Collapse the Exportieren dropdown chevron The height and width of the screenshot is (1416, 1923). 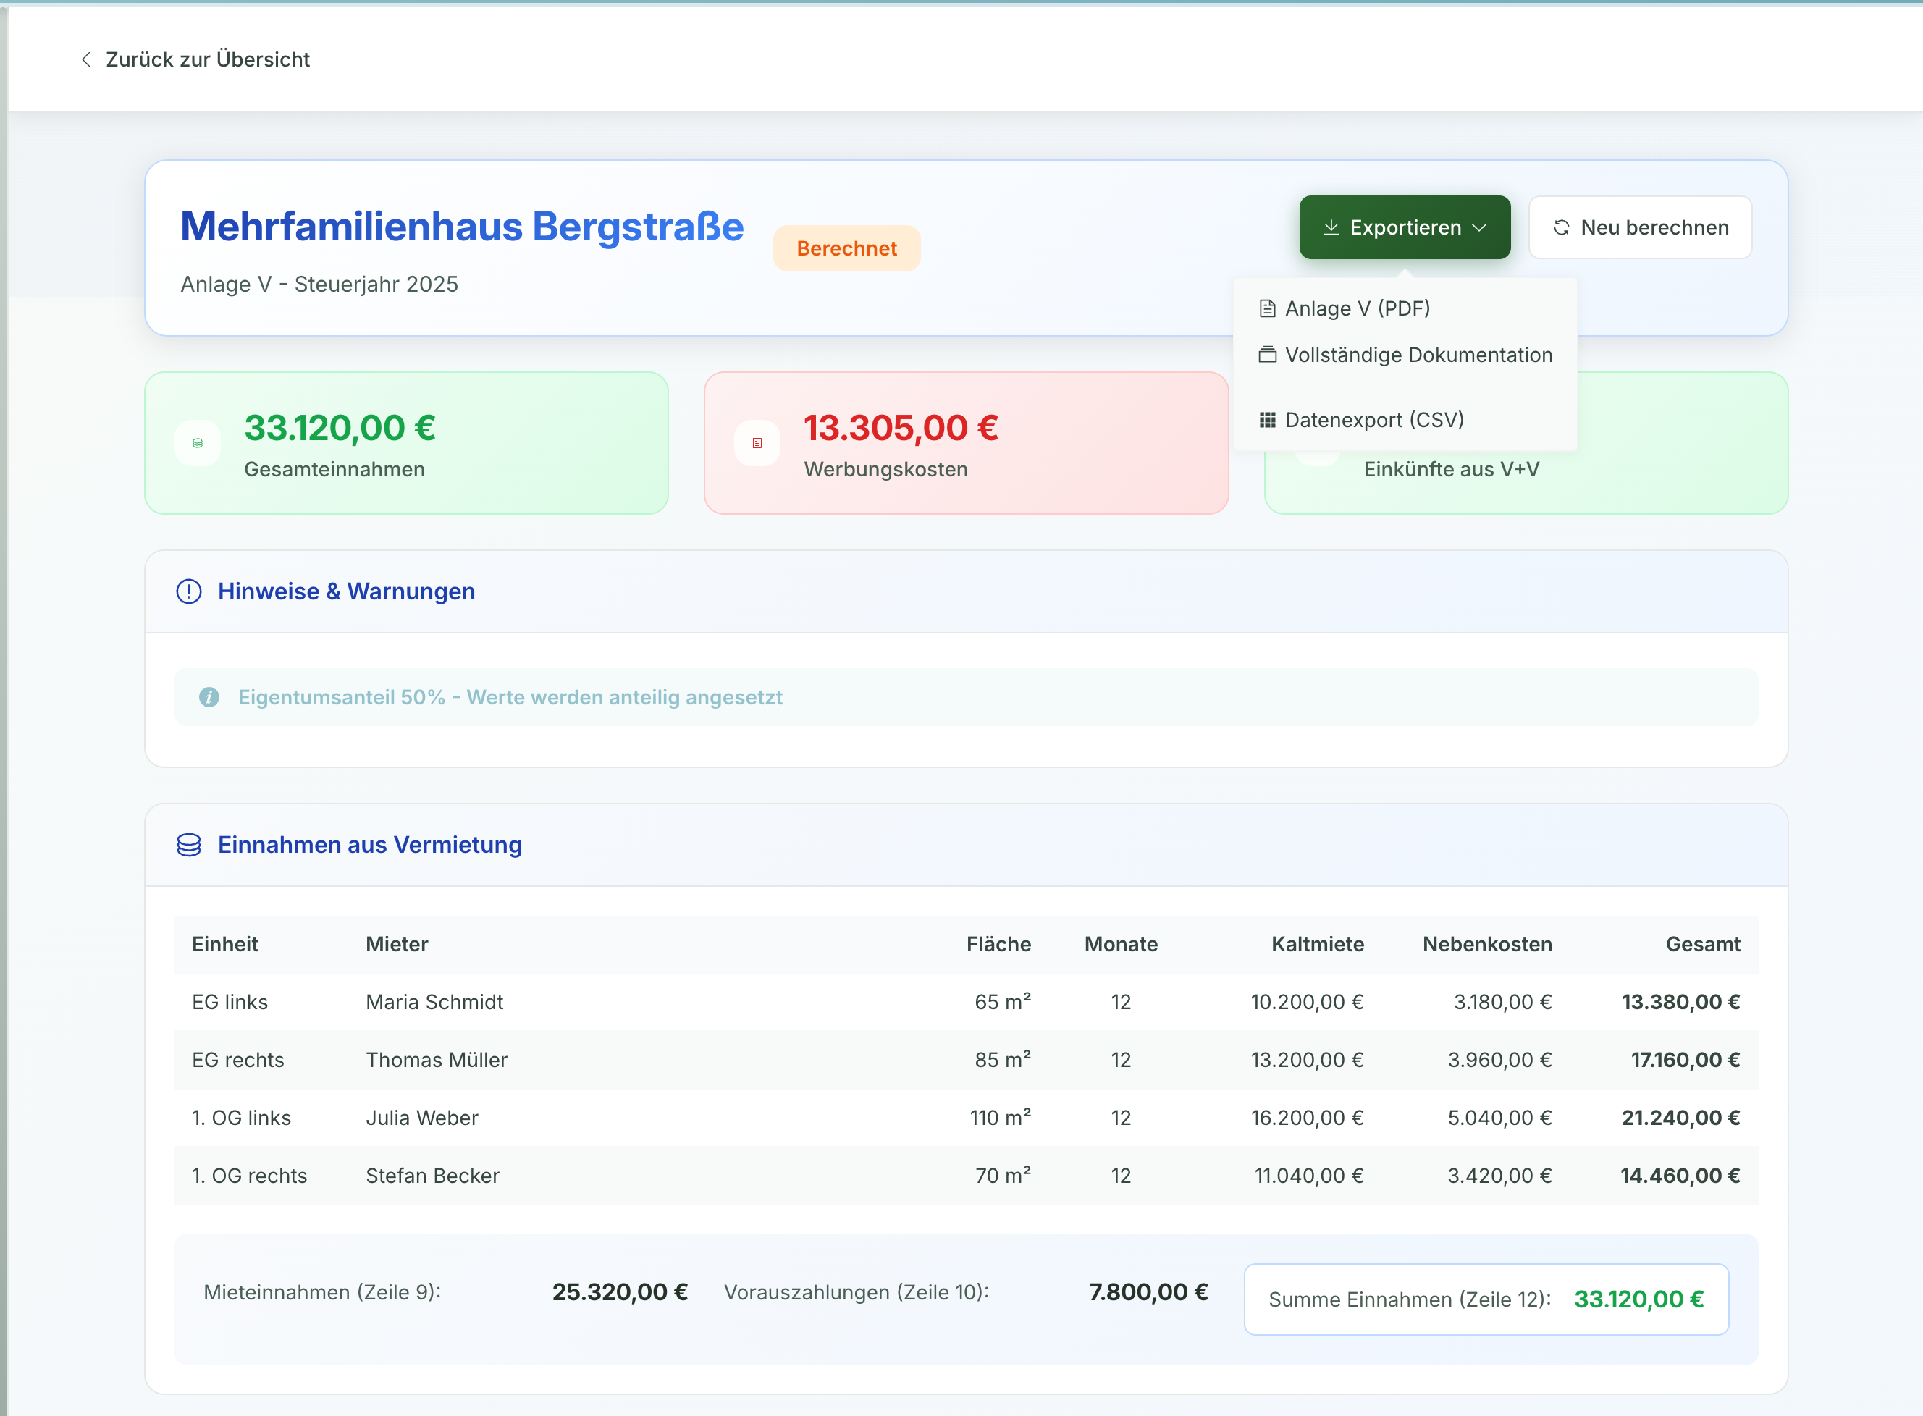(x=1479, y=227)
